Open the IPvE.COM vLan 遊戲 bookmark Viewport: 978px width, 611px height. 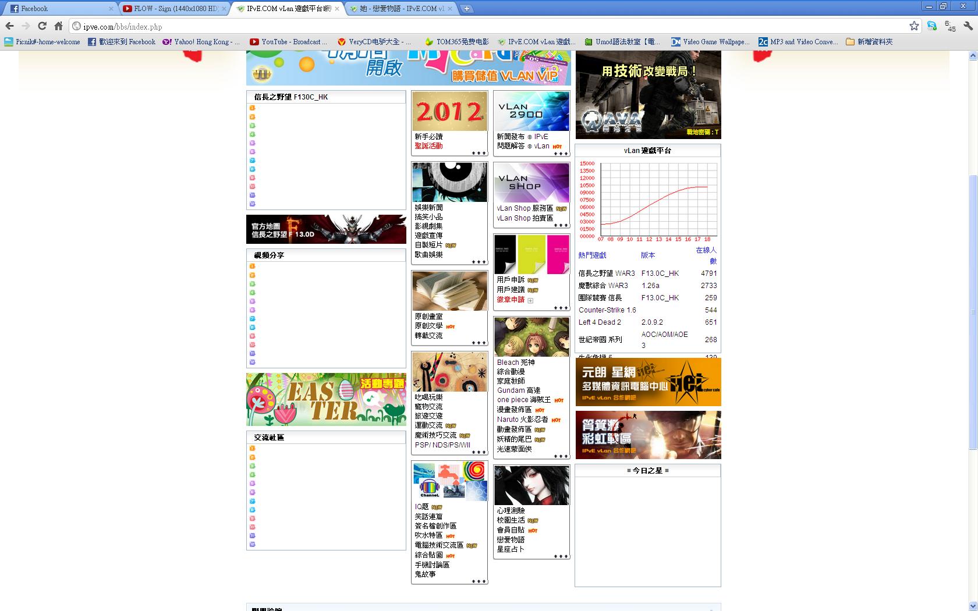point(536,42)
